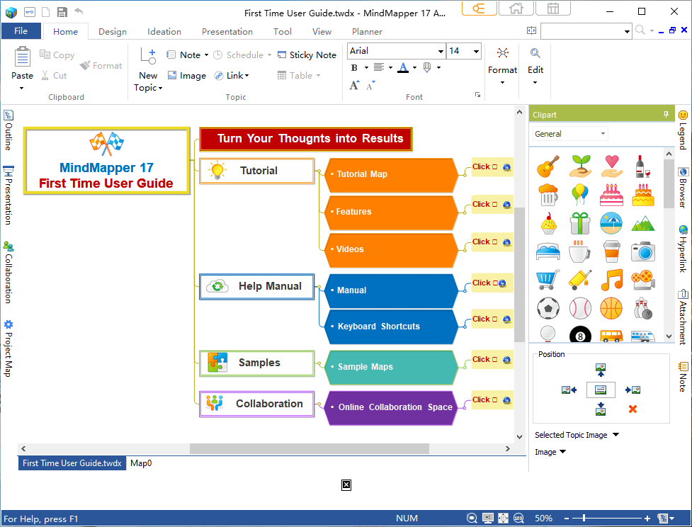Click the Undo arrow in title bar
692x527 pixels.
coord(79,11)
